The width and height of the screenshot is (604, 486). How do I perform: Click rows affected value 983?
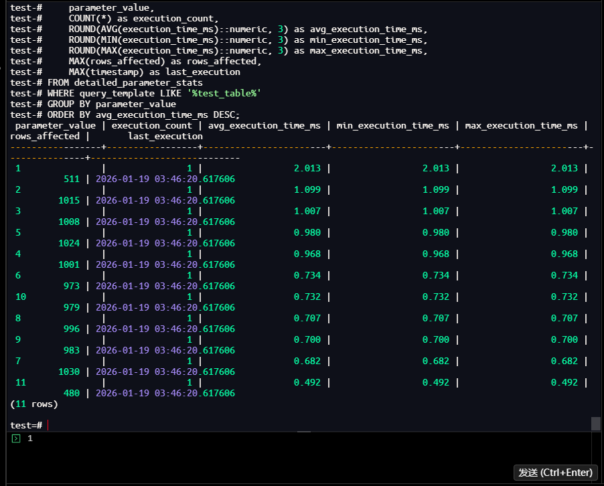[x=72, y=351]
